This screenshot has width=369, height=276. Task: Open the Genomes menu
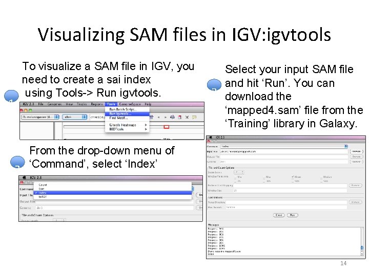tap(54, 104)
